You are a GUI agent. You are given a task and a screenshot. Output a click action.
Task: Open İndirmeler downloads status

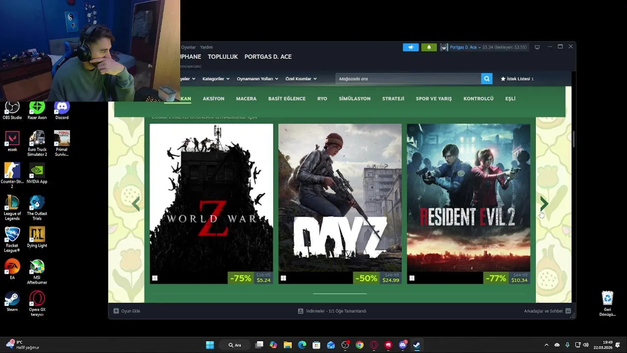[332, 311]
